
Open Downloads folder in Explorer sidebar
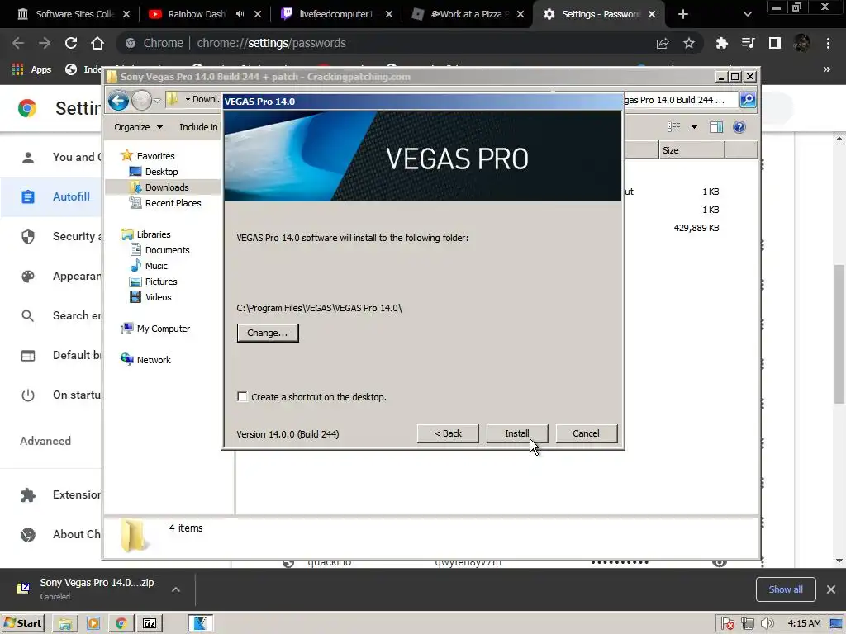pos(166,187)
